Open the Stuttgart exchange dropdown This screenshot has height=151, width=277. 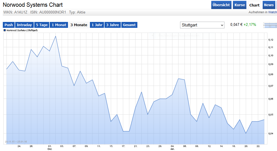(202, 25)
